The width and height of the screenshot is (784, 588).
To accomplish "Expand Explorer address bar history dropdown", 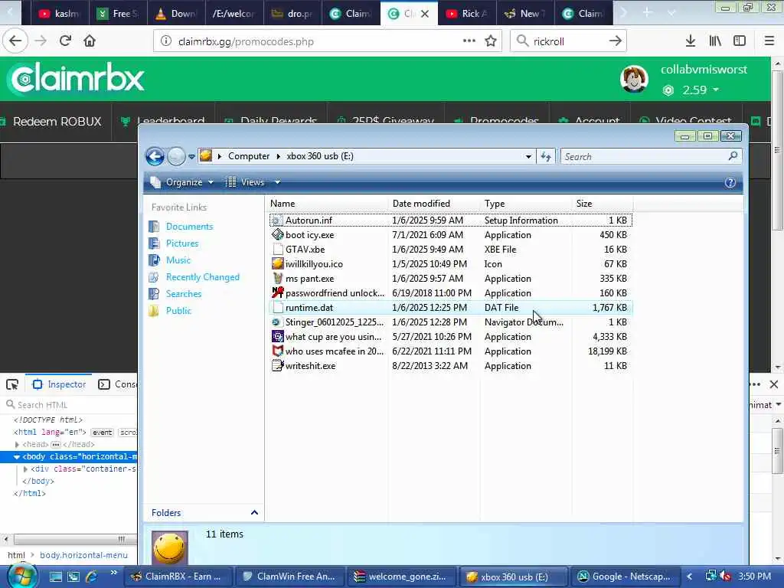I will pos(528,156).
